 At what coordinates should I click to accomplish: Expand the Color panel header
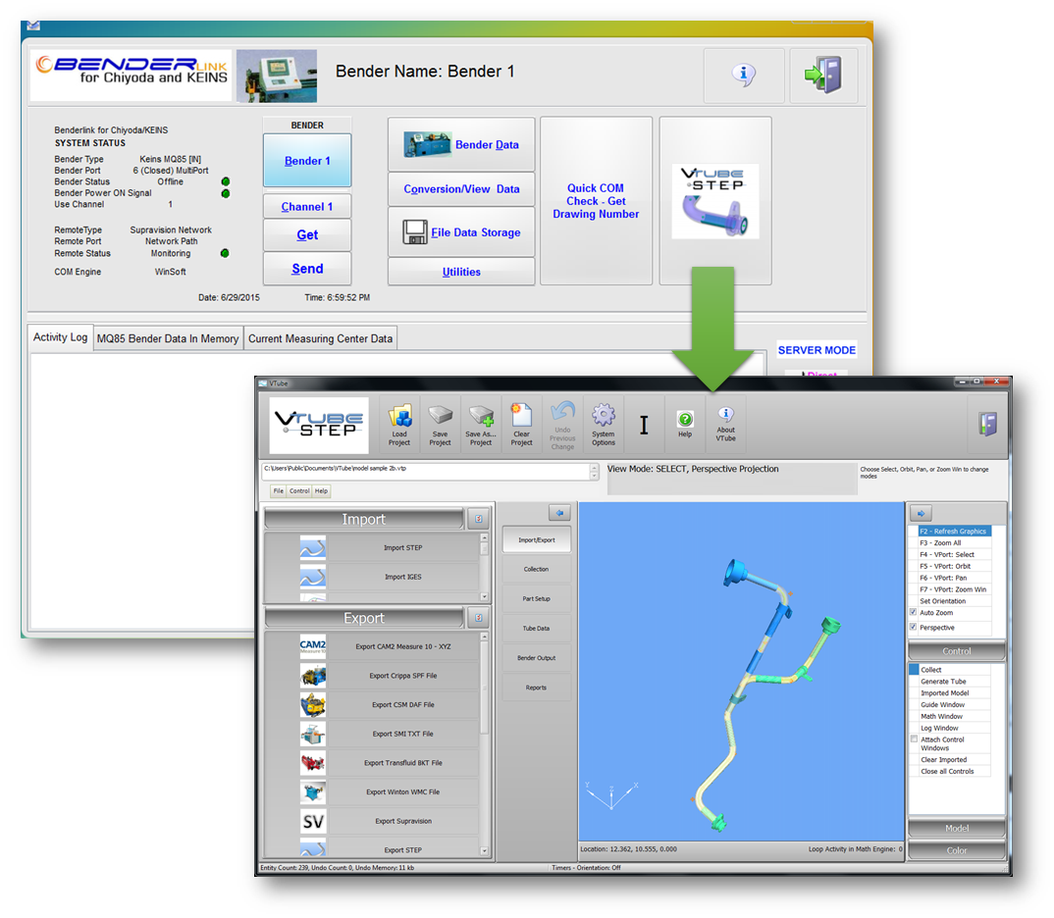(957, 850)
